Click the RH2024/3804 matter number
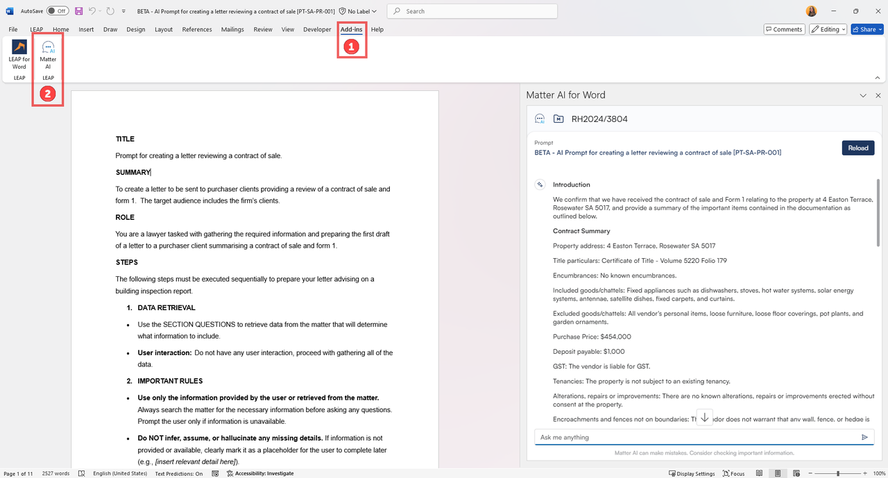The height and width of the screenshot is (478, 888). click(x=599, y=119)
